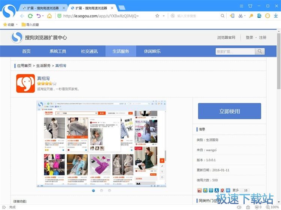The width and height of the screenshot is (281, 210).
Task: Go back with the back arrow
Action: [22, 16]
